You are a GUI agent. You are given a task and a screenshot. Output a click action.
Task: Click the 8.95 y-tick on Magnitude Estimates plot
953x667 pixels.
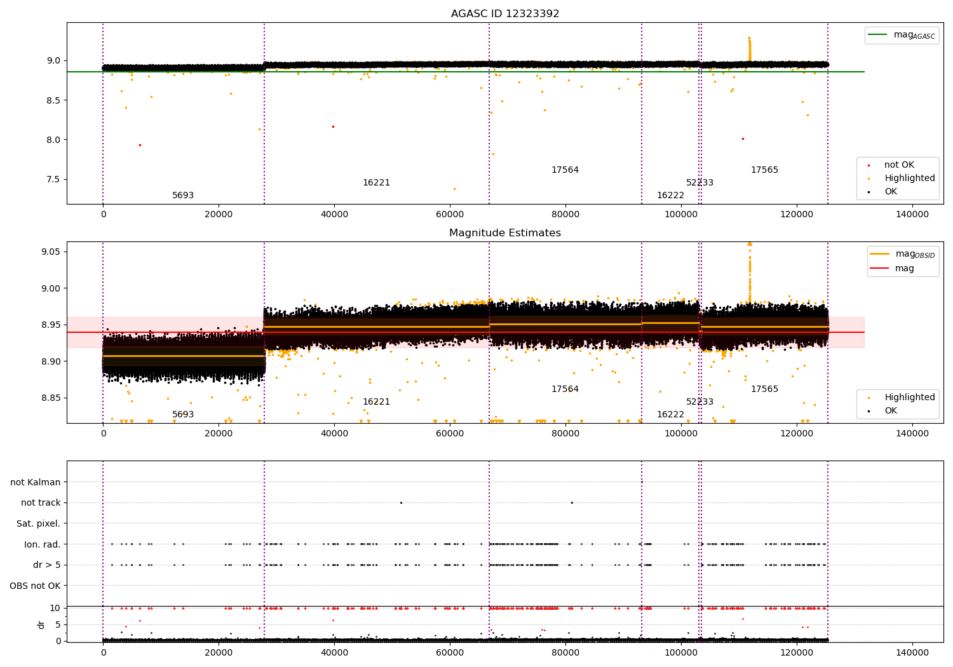(51, 325)
